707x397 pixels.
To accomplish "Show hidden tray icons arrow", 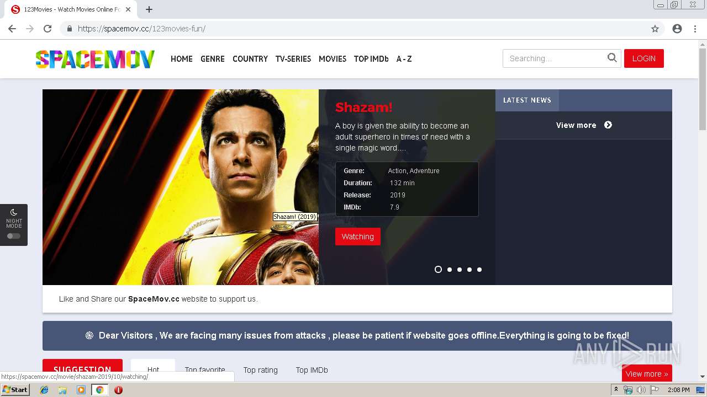I will [x=616, y=390].
